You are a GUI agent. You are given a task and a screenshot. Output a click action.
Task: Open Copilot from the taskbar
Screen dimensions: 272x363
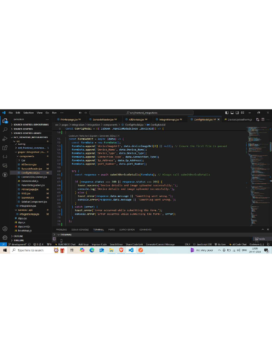[82, 250]
